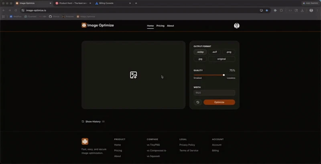Open the Chrome three-dot menu
Screen dimensions: 321x164
pos(317,10)
